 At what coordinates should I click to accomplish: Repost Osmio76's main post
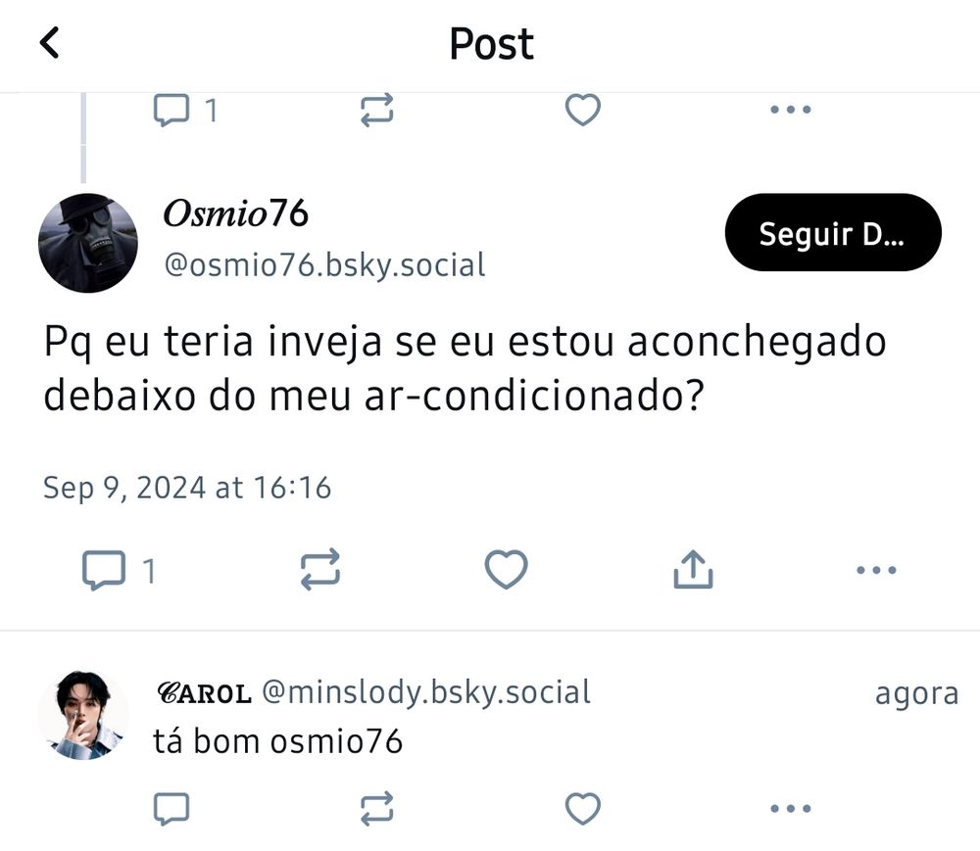[x=320, y=569]
